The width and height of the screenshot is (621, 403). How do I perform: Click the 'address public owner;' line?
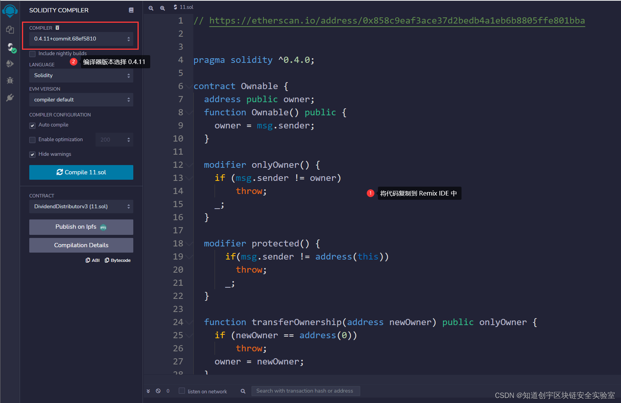tap(259, 99)
